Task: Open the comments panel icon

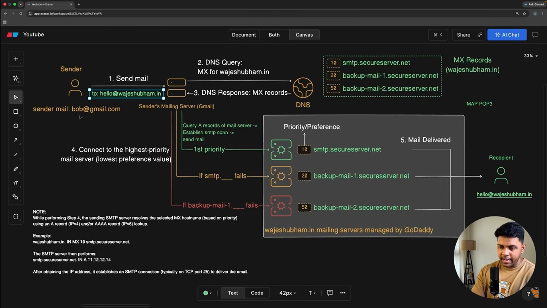Action: pos(535,35)
